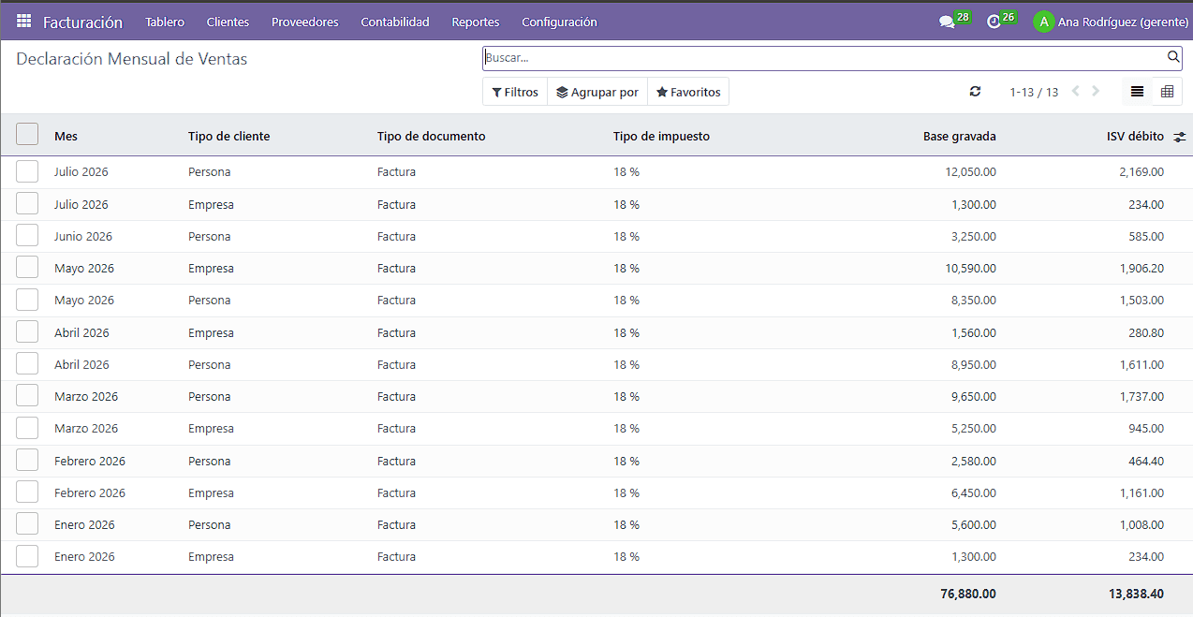Open the Tablero menu item
Image resolution: width=1193 pixels, height=617 pixels.
pos(165,22)
